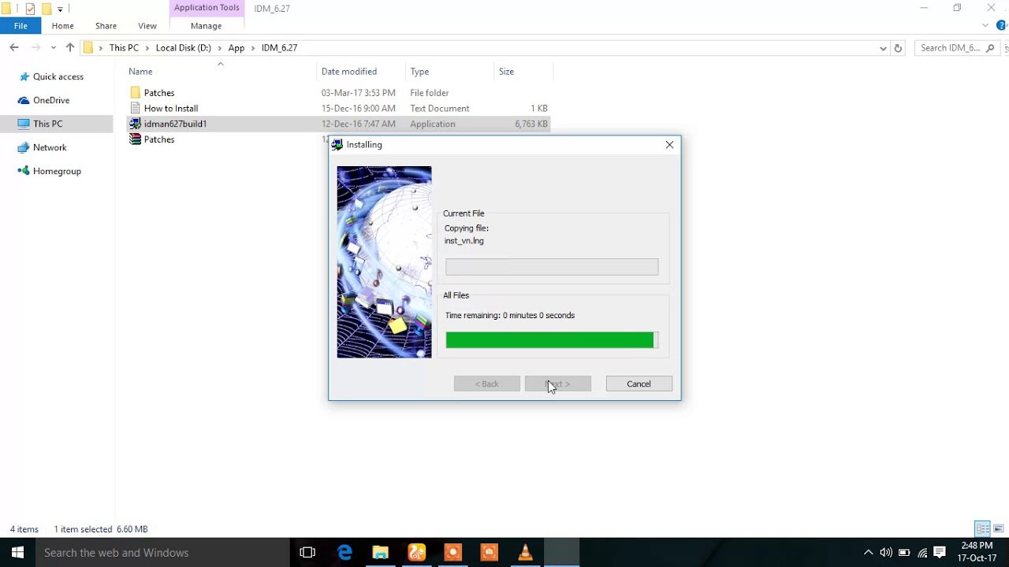
Task: Click Local Disk (D:) in the address bar
Action: [184, 48]
